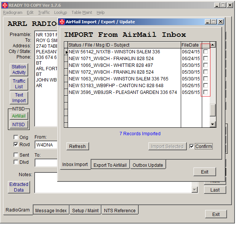Click the Import Selected button
236x225 pixels.
click(x=167, y=146)
